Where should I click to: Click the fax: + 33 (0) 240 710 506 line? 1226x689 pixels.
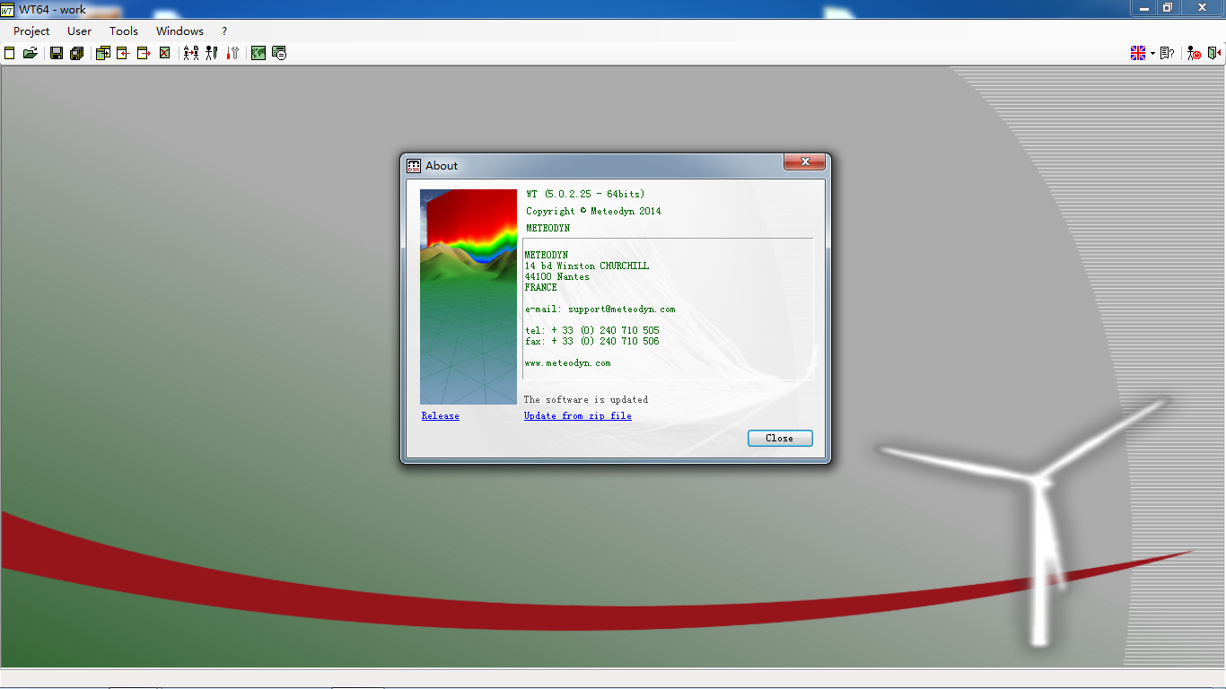(592, 342)
